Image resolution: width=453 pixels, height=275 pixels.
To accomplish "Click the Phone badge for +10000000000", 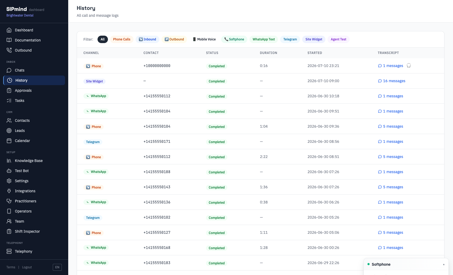I will click(x=94, y=66).
